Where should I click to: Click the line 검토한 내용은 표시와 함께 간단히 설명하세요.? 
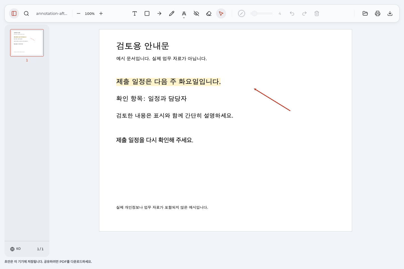[175, 116]
